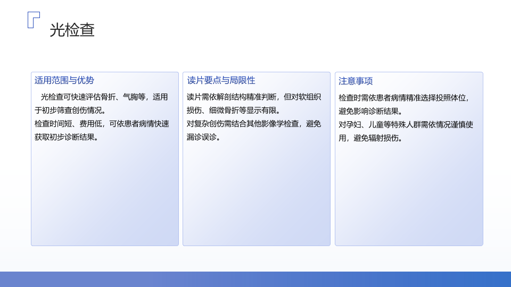Select the slide title 光检查

pyautogui.click(x=72, y=30)
